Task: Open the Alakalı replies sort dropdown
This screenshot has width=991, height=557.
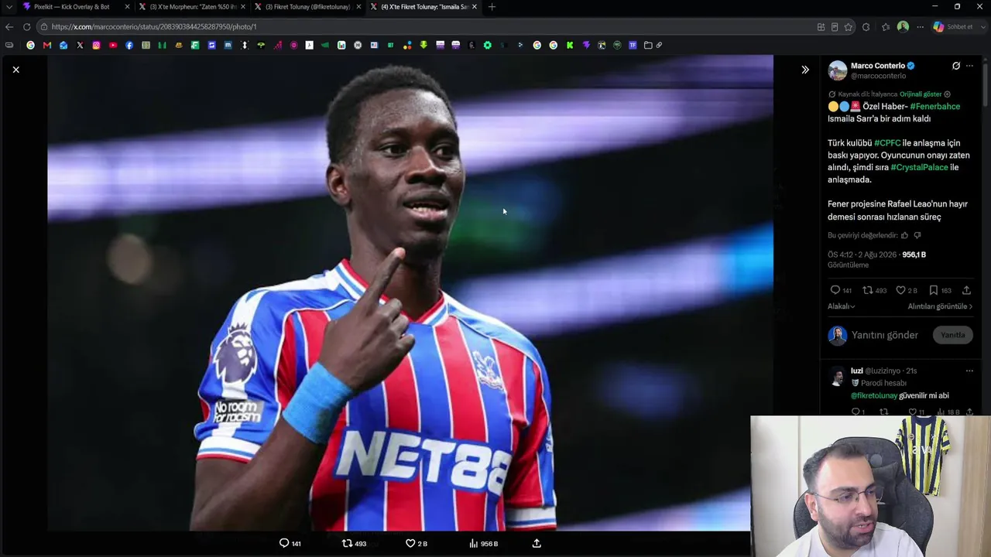Action: (842, 306)
